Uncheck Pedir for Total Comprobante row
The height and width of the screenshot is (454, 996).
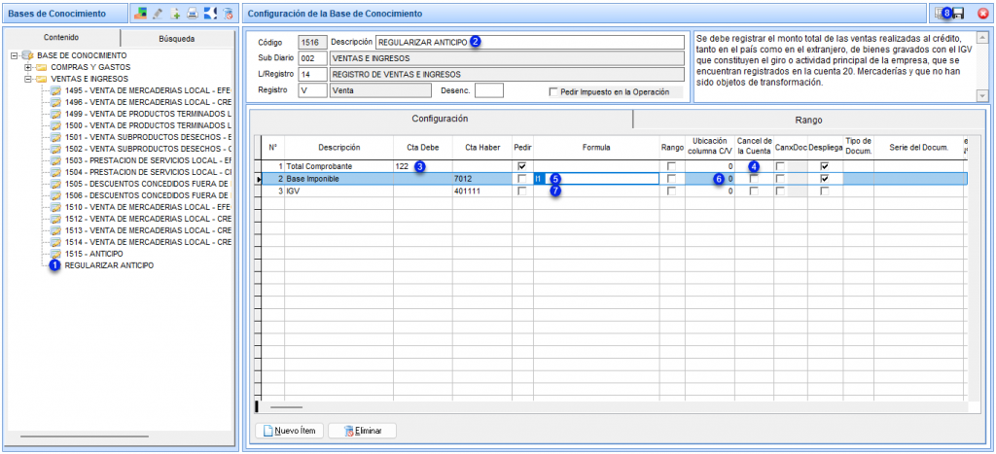pos(522,166)
